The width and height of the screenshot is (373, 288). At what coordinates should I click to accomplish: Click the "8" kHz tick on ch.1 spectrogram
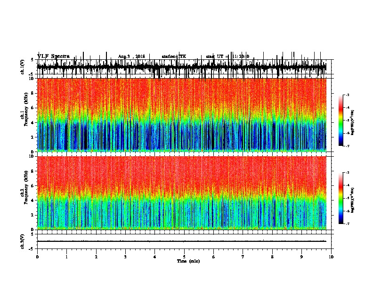[x=33, y=93]
